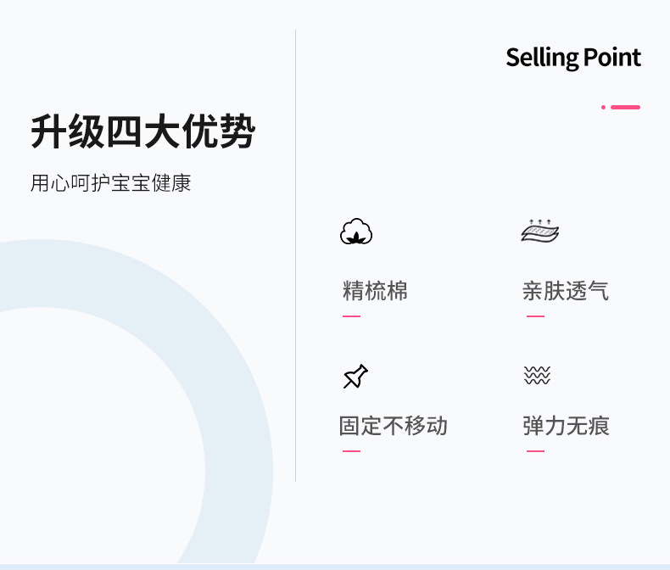Click the breathable fabric layer icon
670x570 pixels.
click(x=539, y=231)
